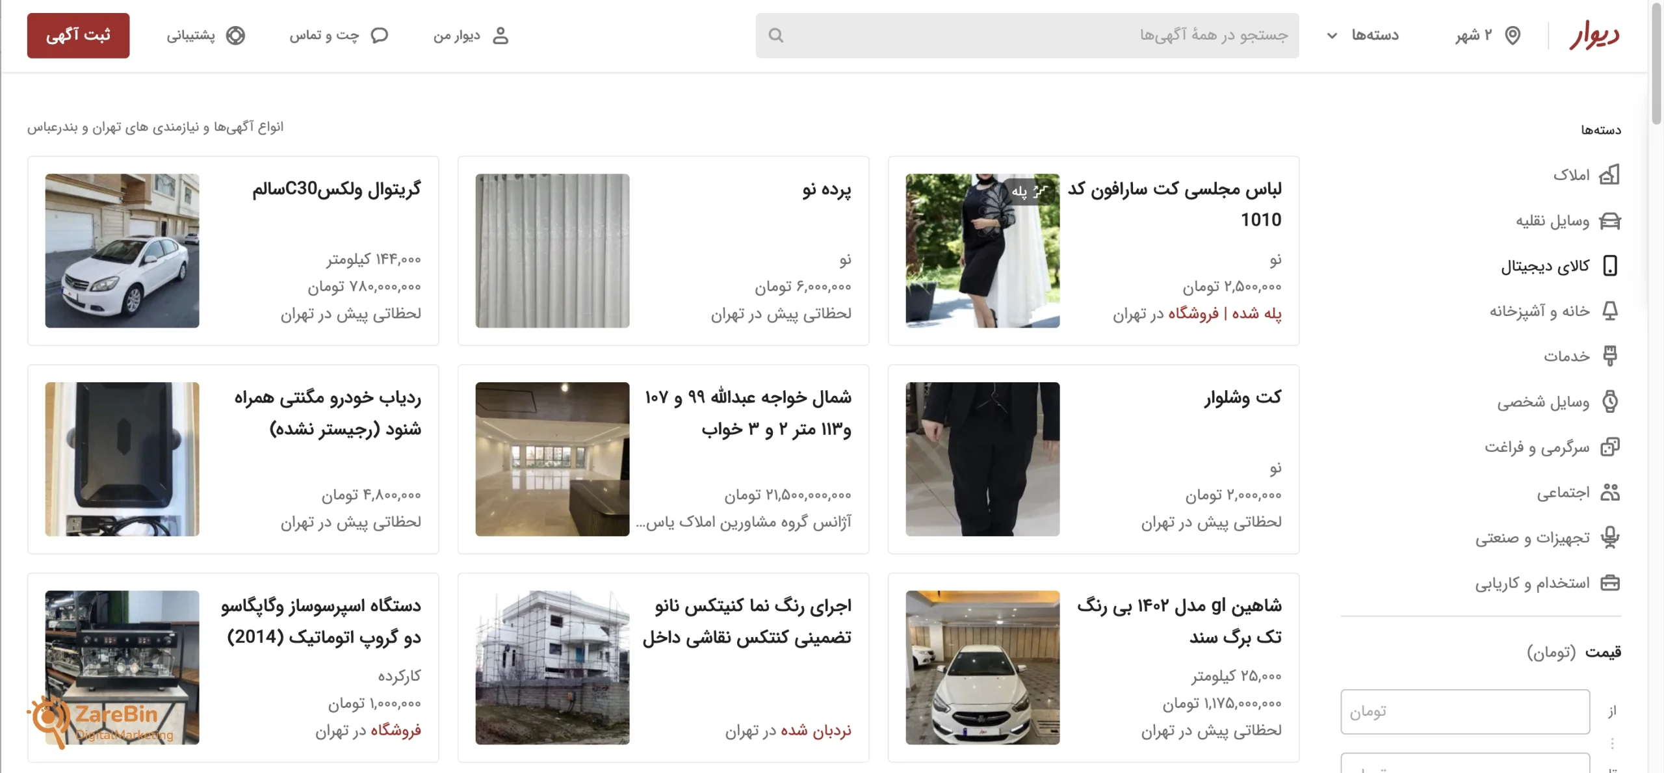Viewport: 1664px width, 773px height.
Task: Click the espresso machine thumbnail
Action: point(122,667)
